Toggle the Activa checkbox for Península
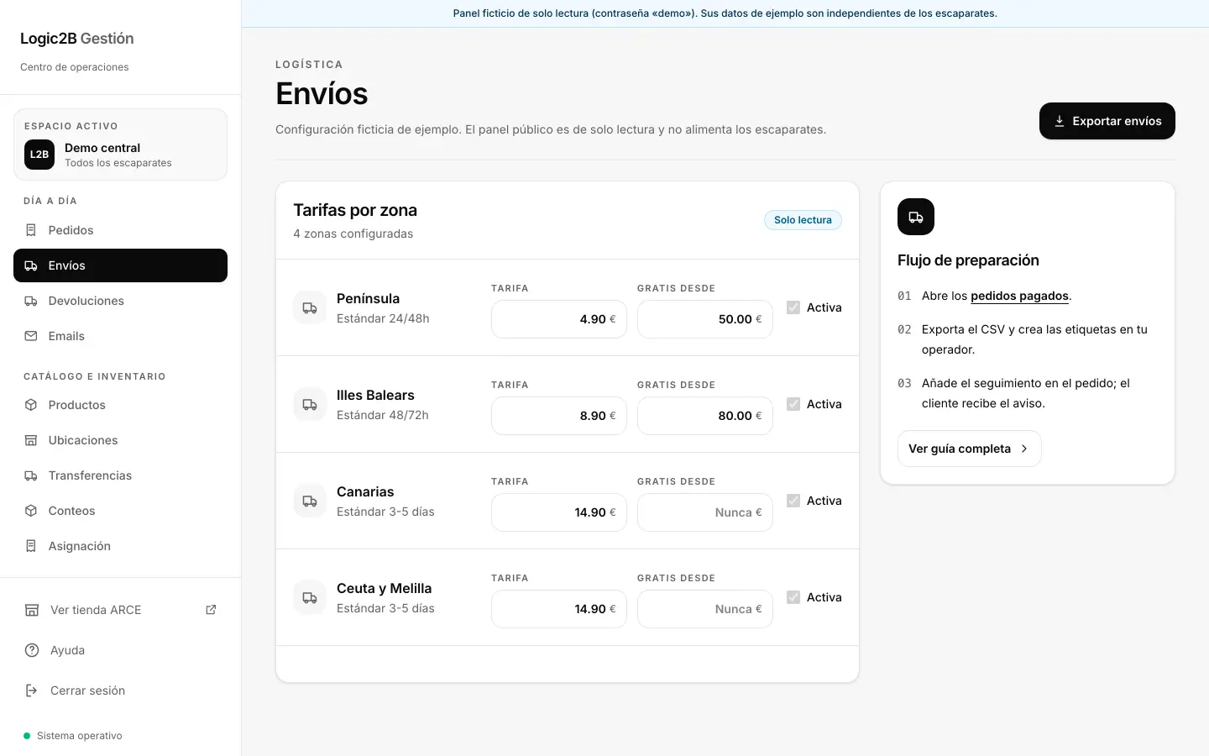Screen dimensions: 1209x756 (x=793, y=307)
